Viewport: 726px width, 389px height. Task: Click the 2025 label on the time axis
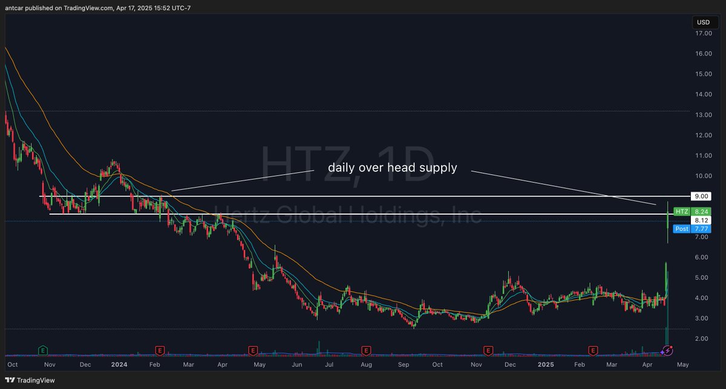[x=546, y=365]
